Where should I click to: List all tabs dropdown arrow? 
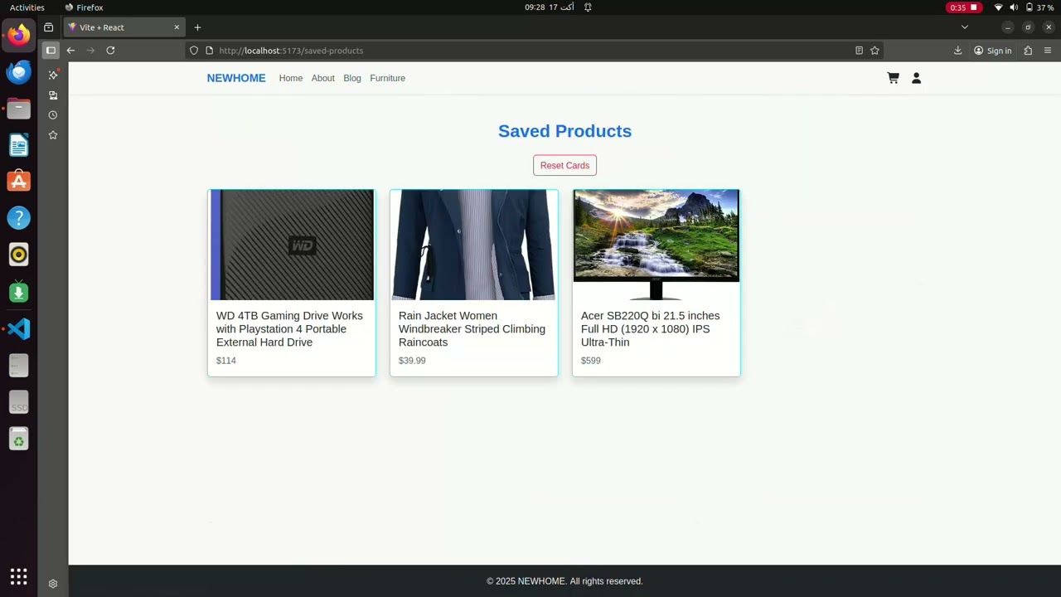click(x=964, y=27)
